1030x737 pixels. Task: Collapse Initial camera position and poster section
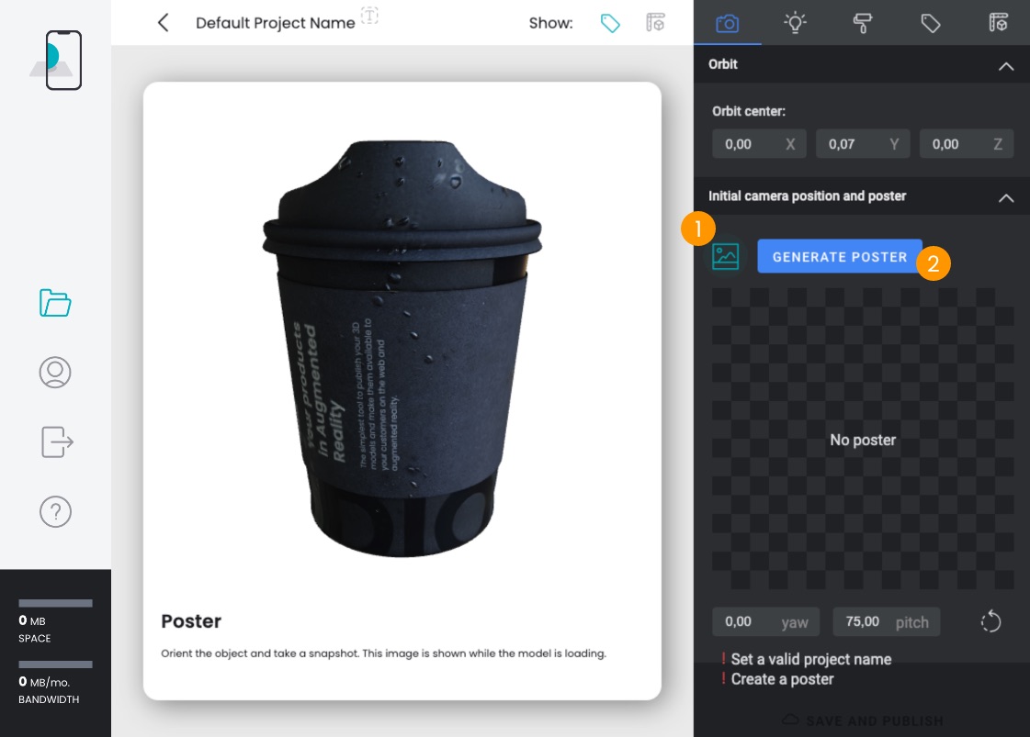[x=1006, y=198]
